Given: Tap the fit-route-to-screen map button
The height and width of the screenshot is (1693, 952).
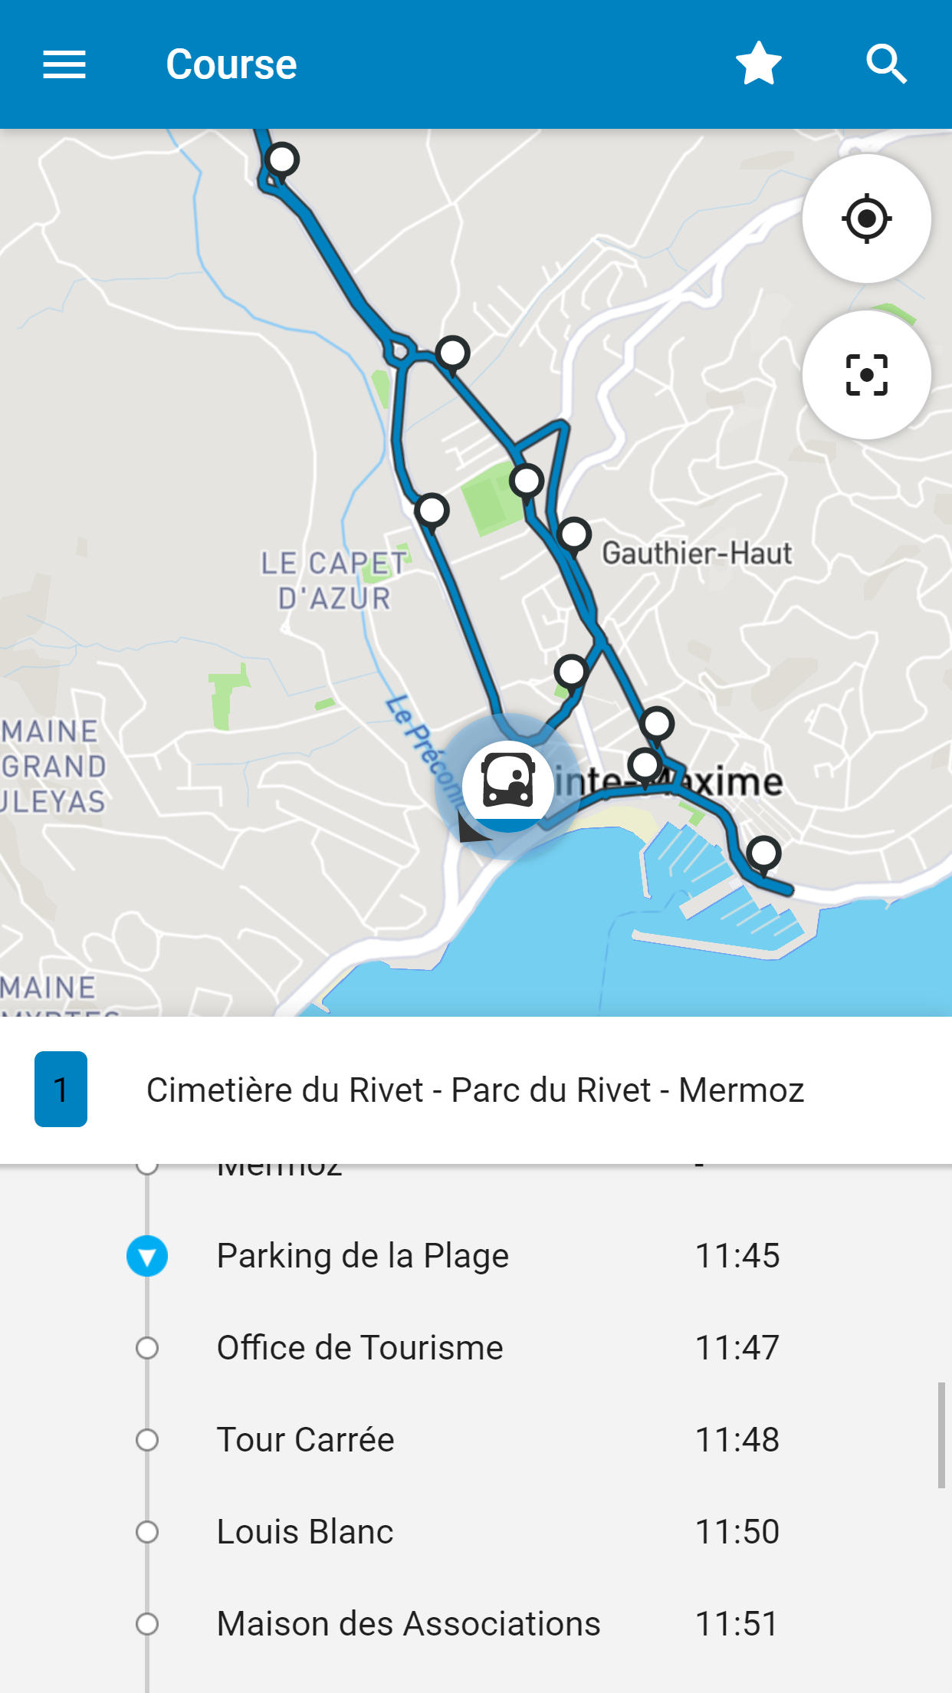Looking at the screenshot, I should pyautogui.click(x=866, y=375).
